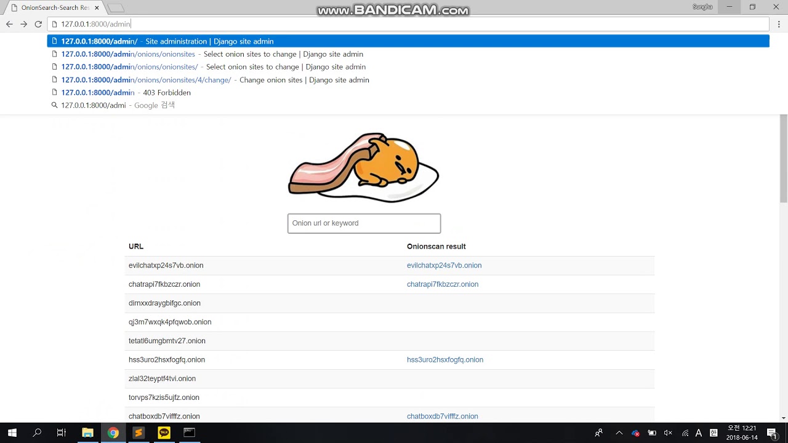The width and height of the screenshot is (788, 443).
Task: Click URL cell zlal32teyptf4tvi.onion
Action: (162, 379)
